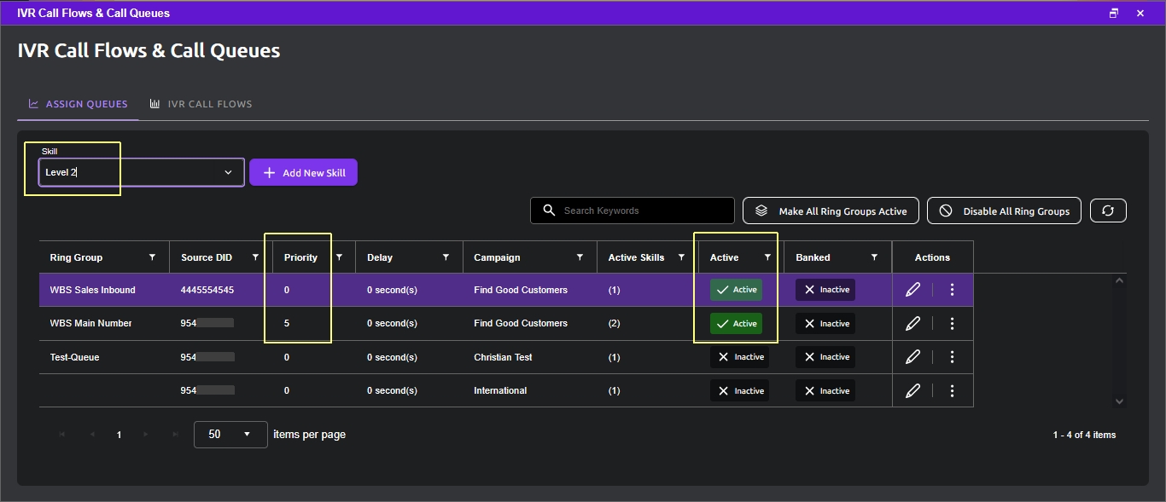Filter the Source DID column
1166x502 pixels.
[x=255, y=257]
